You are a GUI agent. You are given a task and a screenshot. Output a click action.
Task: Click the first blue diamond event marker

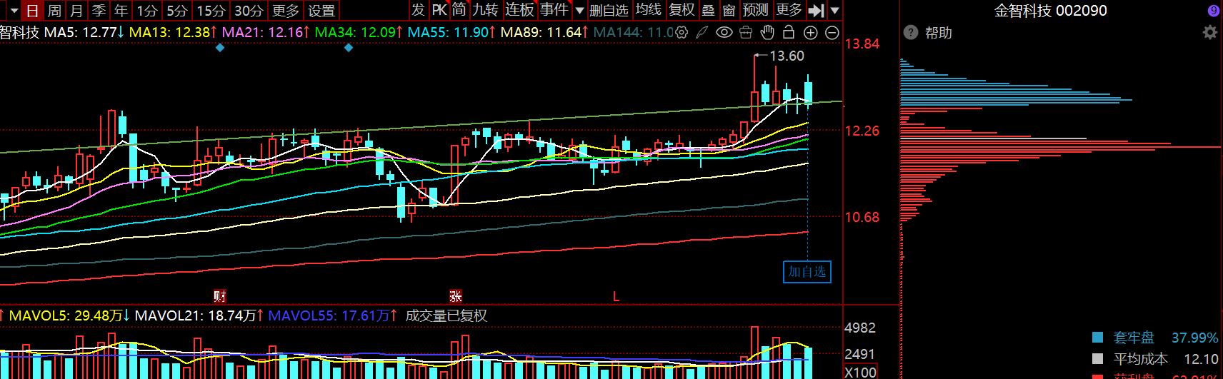tap(220, 48)
